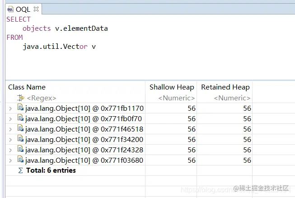Click array icon of 0x771f34200 row
This screenshot has width=295, height=198.
pos(20,138)
